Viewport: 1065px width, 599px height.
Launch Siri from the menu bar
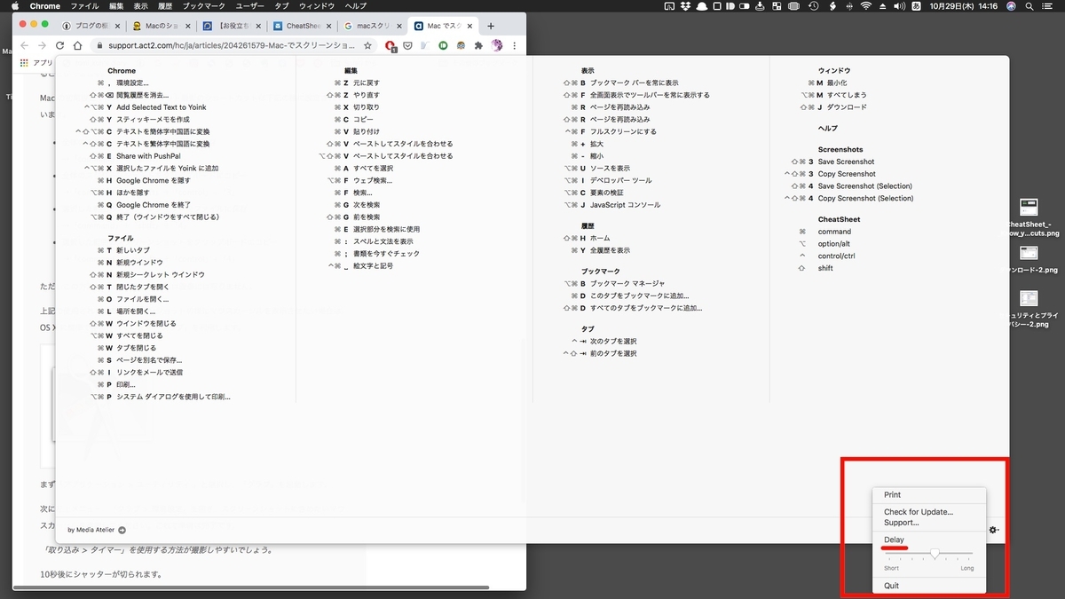coord(1012,6)
